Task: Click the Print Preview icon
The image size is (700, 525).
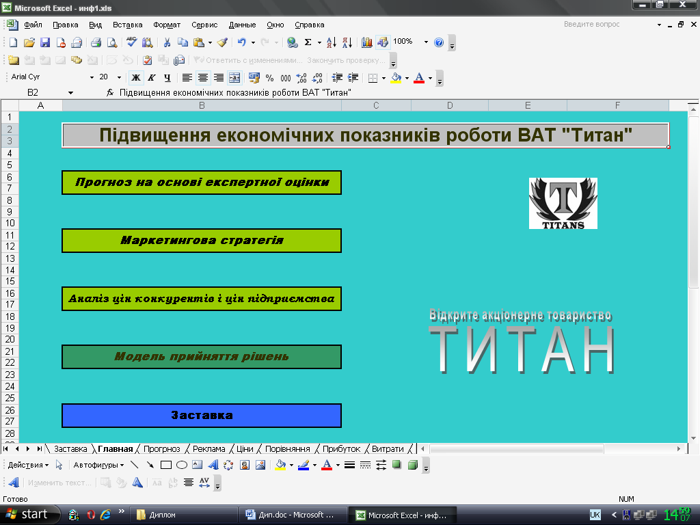Action: pyautogui.click(x=111, y=42)
